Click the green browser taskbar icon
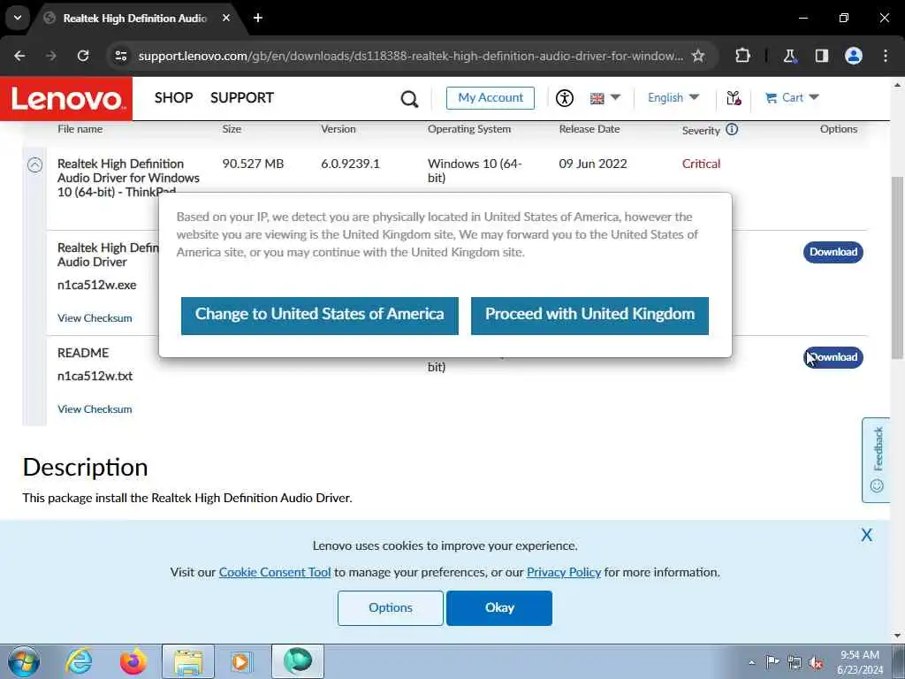The height and width of the screenshot is (679, 905). pos(298,661)
